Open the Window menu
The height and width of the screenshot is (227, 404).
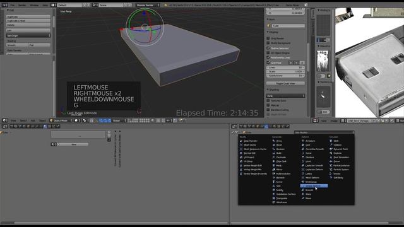pyautogui.click(x=34, y=5)
